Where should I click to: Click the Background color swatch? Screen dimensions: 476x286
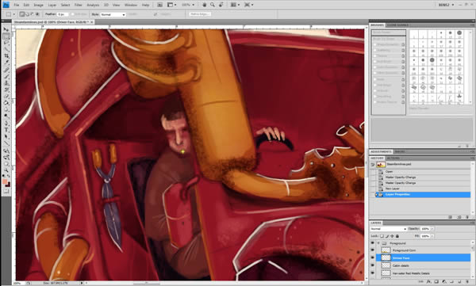(8, 185)
